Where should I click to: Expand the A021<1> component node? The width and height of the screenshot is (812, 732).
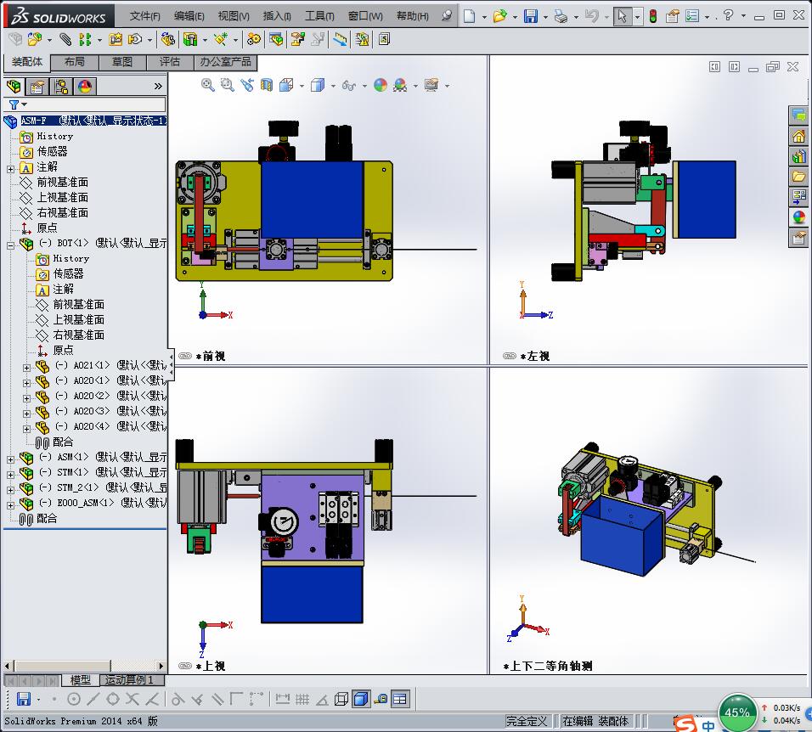tap(26, 368)
